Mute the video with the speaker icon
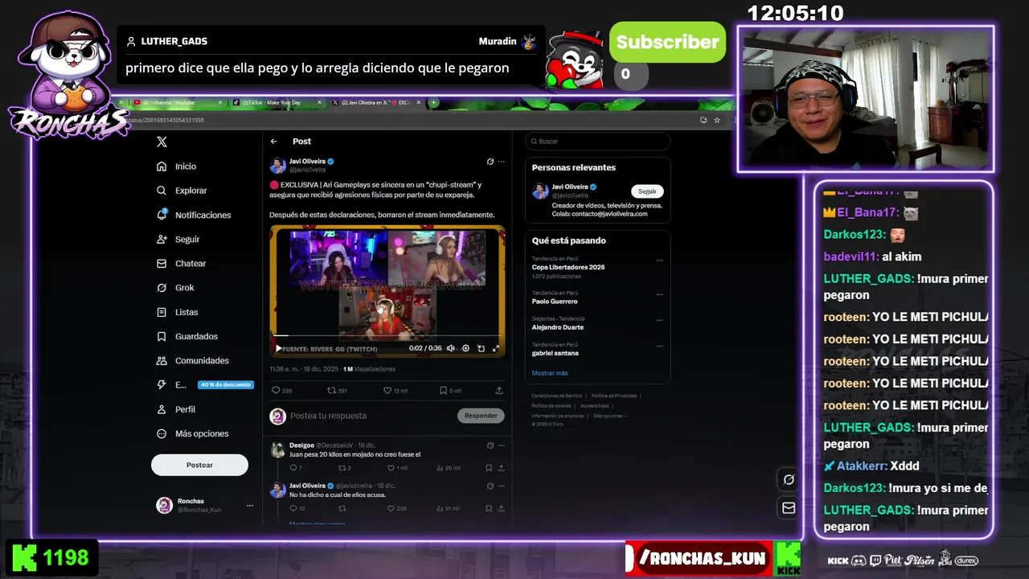The height and width of the screenshot is (579, 1029). [x=450, y=348]
